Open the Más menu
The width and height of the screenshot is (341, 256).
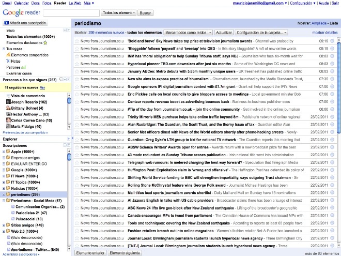pyautogui.click(x=89, y=3)
